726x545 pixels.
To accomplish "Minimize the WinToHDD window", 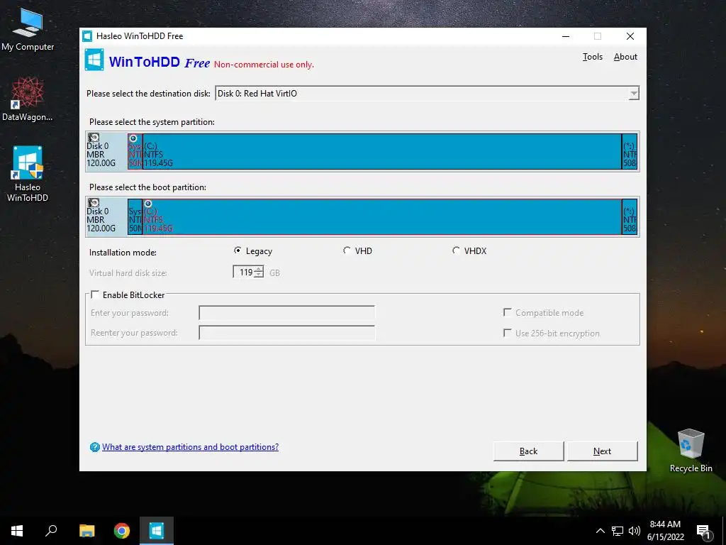I will point(566,36).
